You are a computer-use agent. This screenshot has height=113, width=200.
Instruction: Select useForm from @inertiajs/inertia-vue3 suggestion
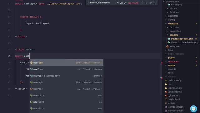pyautogui.click(x=67, y=63)
